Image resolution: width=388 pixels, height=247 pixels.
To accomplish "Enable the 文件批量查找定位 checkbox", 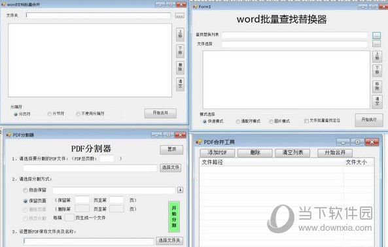I will click(323, 120).
